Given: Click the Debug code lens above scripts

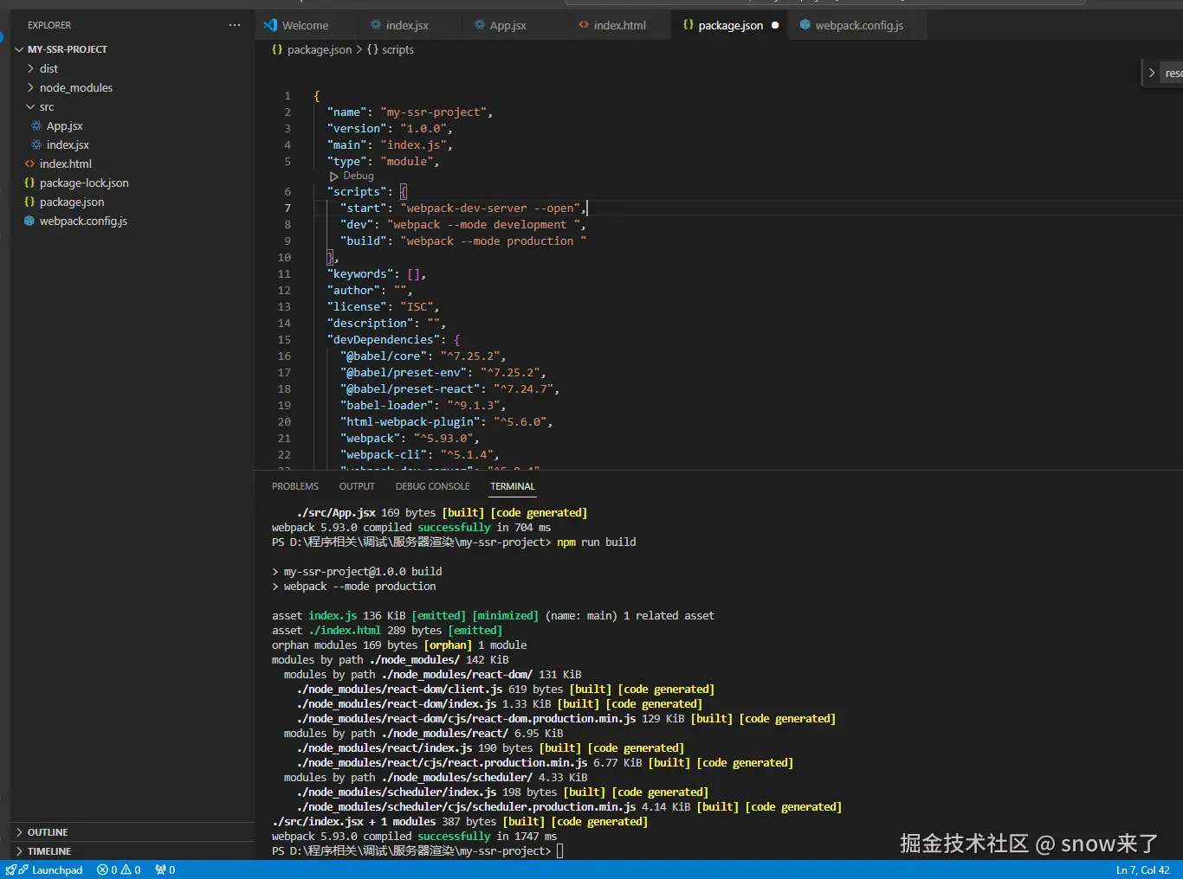Looking at the screenshot, I should 358,176.
